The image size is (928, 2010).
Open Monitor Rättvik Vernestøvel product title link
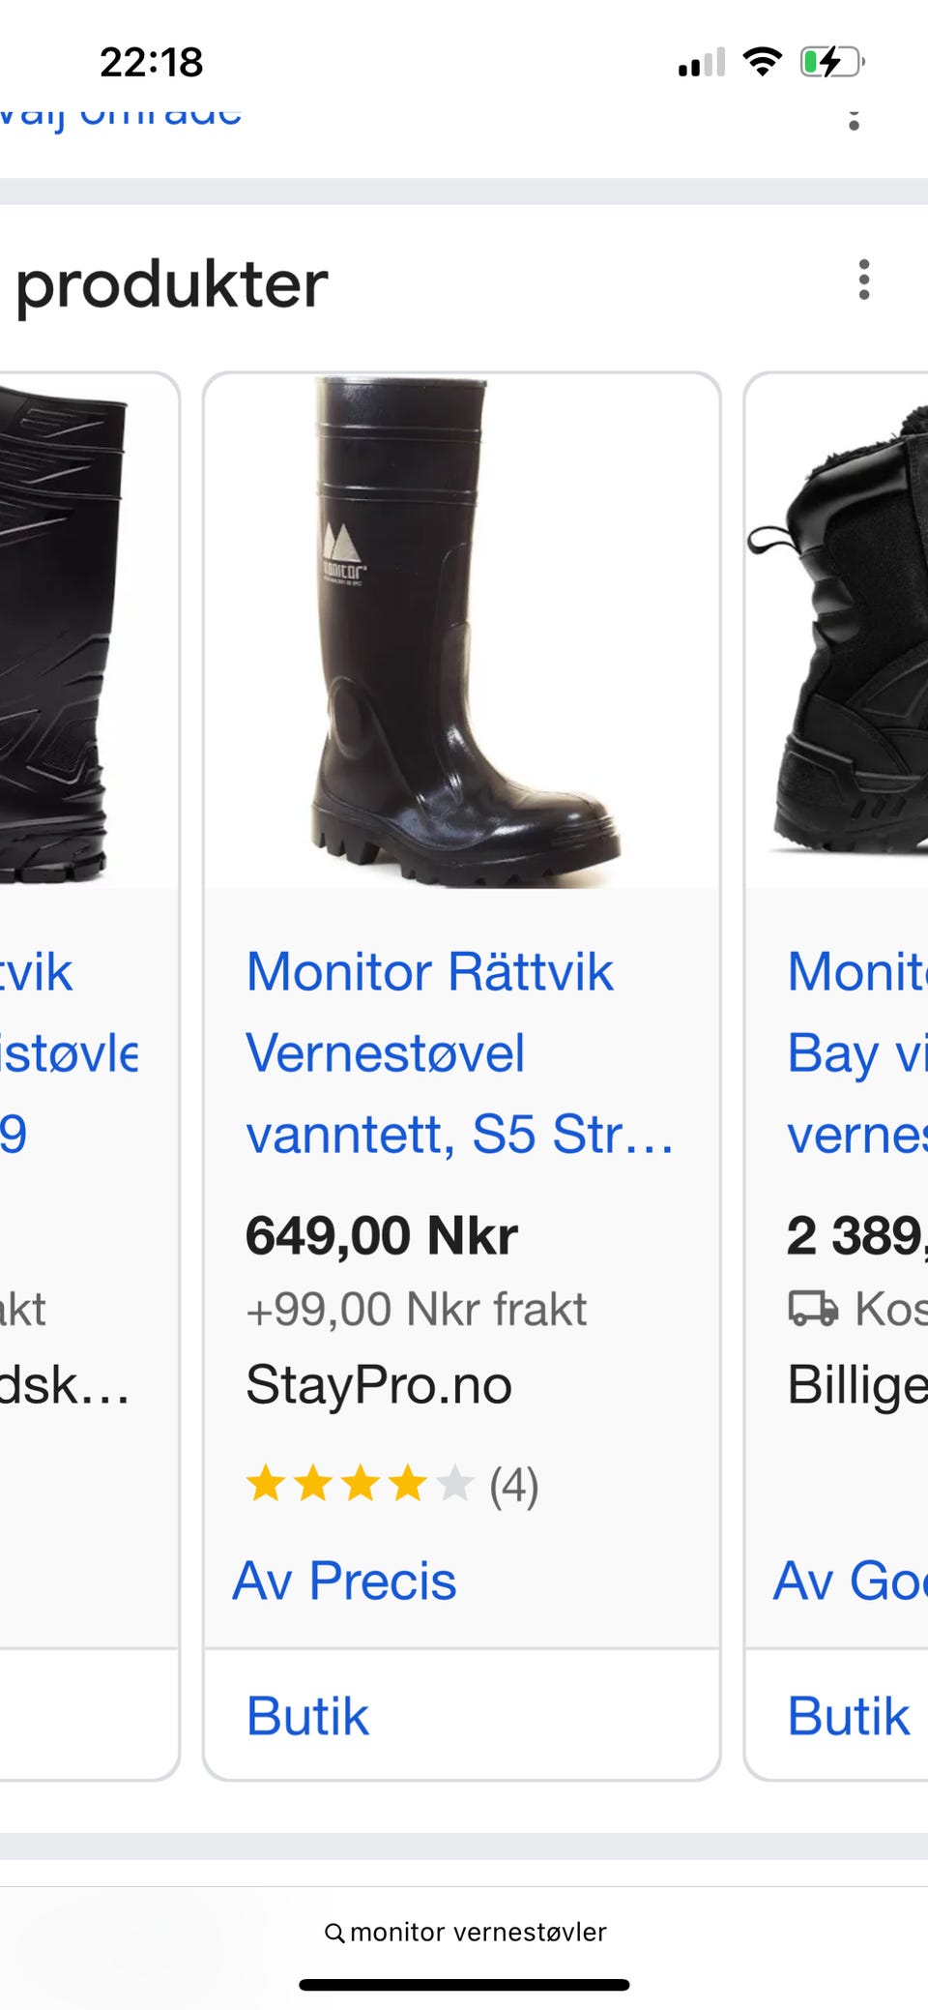click(x=459, y=1052)
